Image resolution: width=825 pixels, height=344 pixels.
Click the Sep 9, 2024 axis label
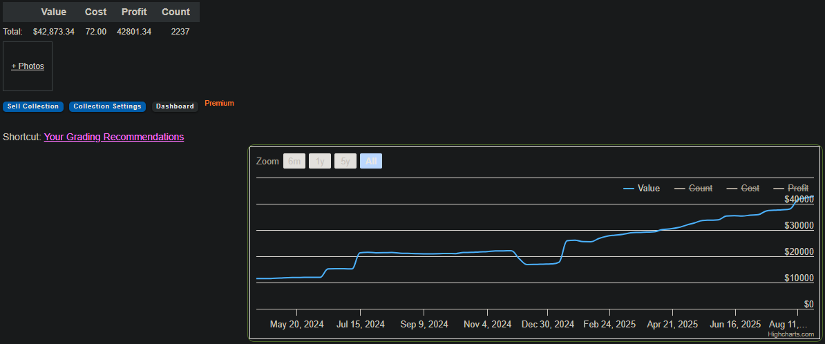424,324
